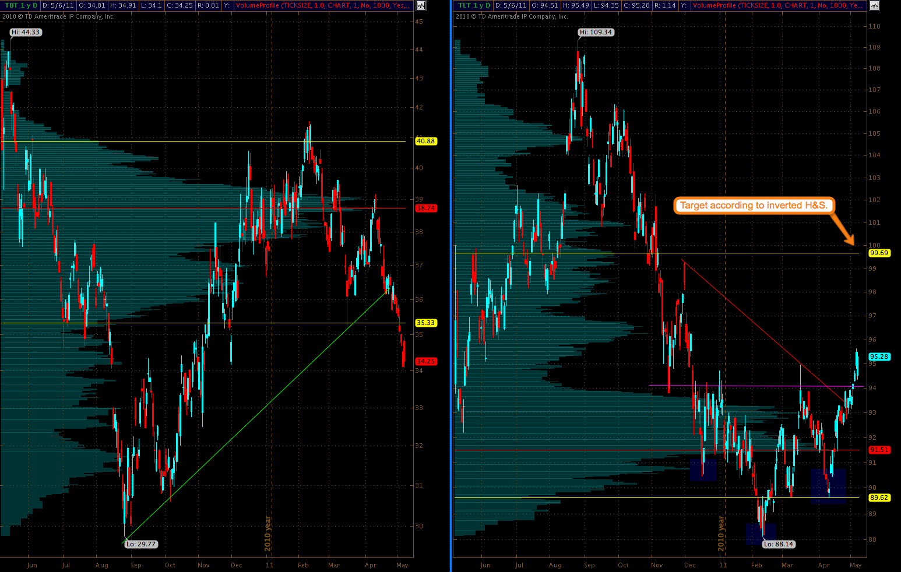Select the Hi: 109.34 price bubble

[596, 32]
